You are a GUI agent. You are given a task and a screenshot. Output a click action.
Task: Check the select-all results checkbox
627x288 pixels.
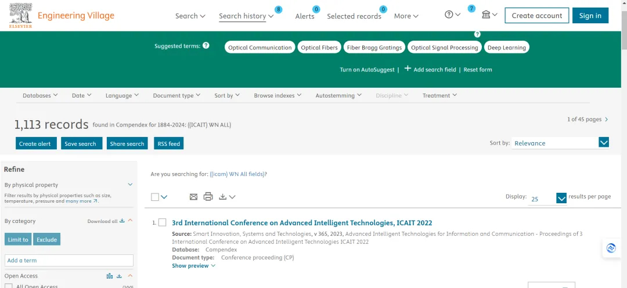click(155, 197)
